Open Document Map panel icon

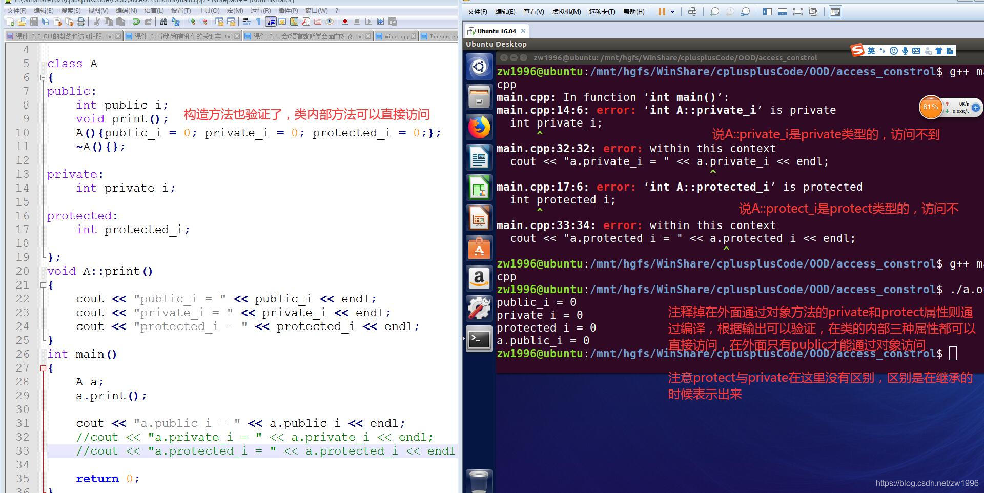(x=294, y=22)
